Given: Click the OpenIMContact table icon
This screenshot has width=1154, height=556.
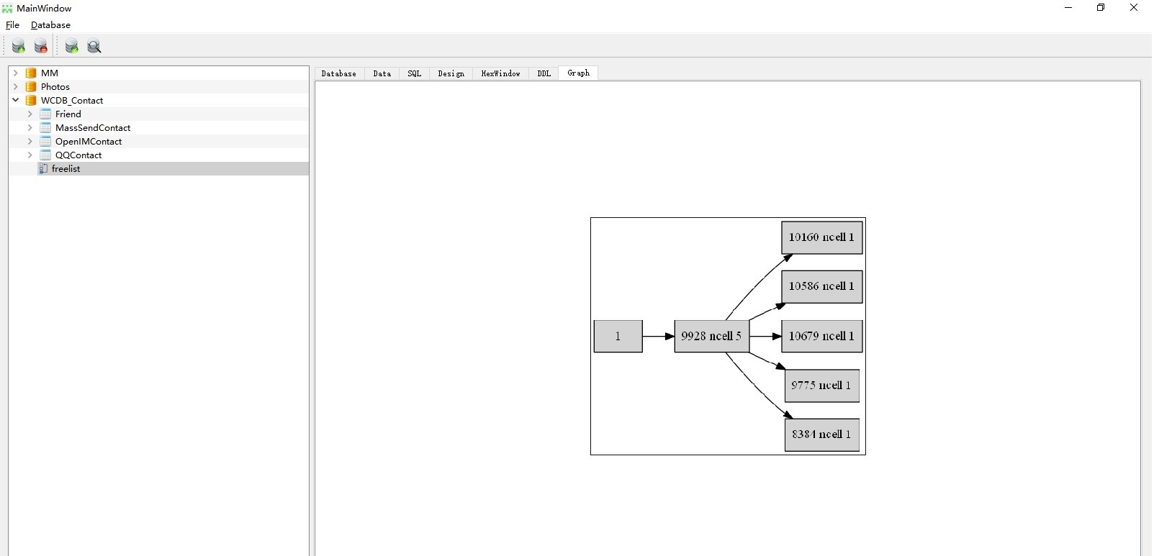Looking at the screenshot, I should (x=45, y=141).
